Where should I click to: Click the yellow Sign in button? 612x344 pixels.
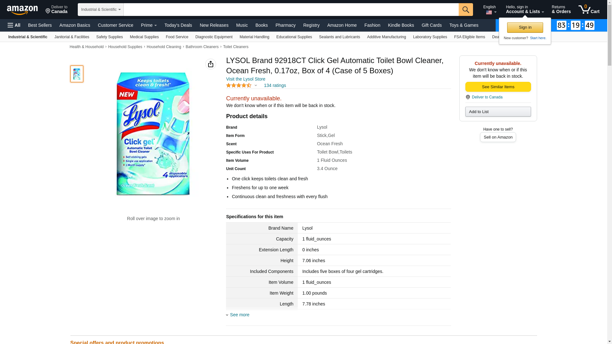(x=525, y=27)
